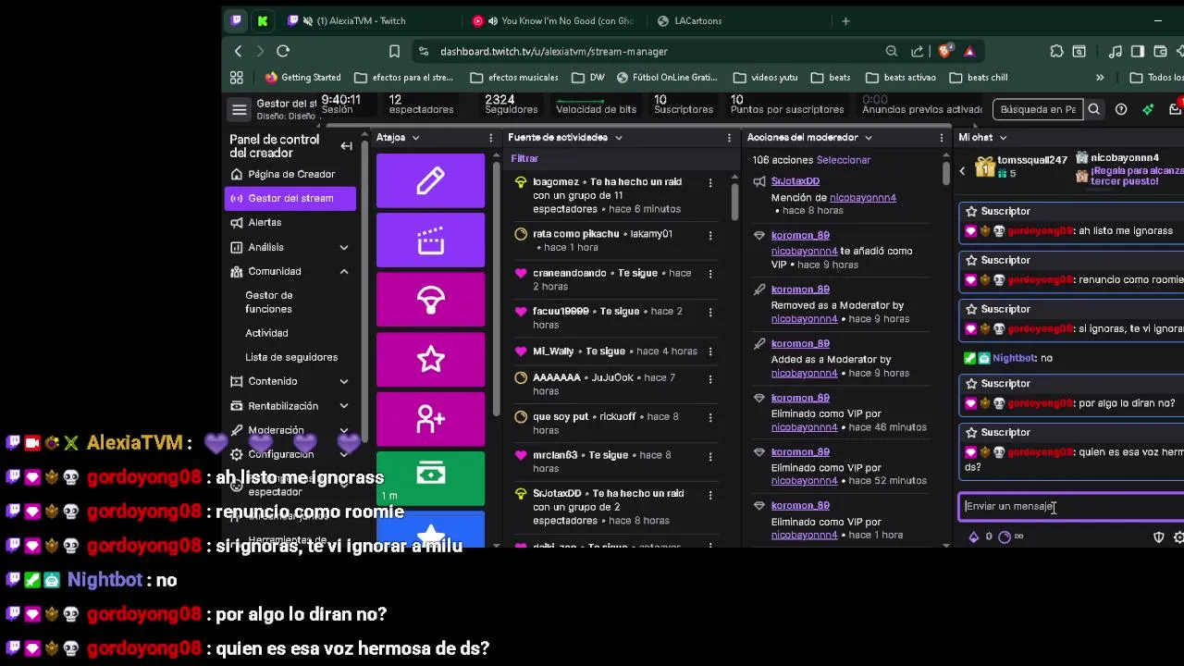
Task: Type in the Enviar un mensaje chat field
Action: 1071,507
